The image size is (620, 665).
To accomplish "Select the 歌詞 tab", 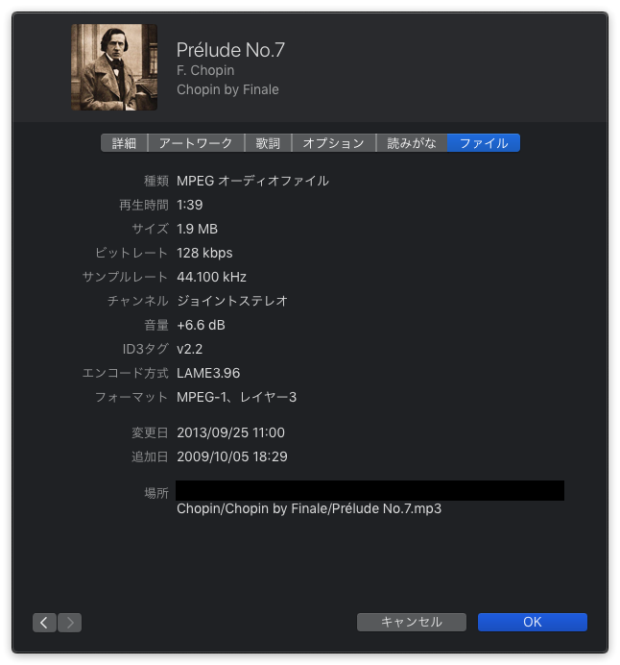I will pyautogui.click(x=268, y=143).
